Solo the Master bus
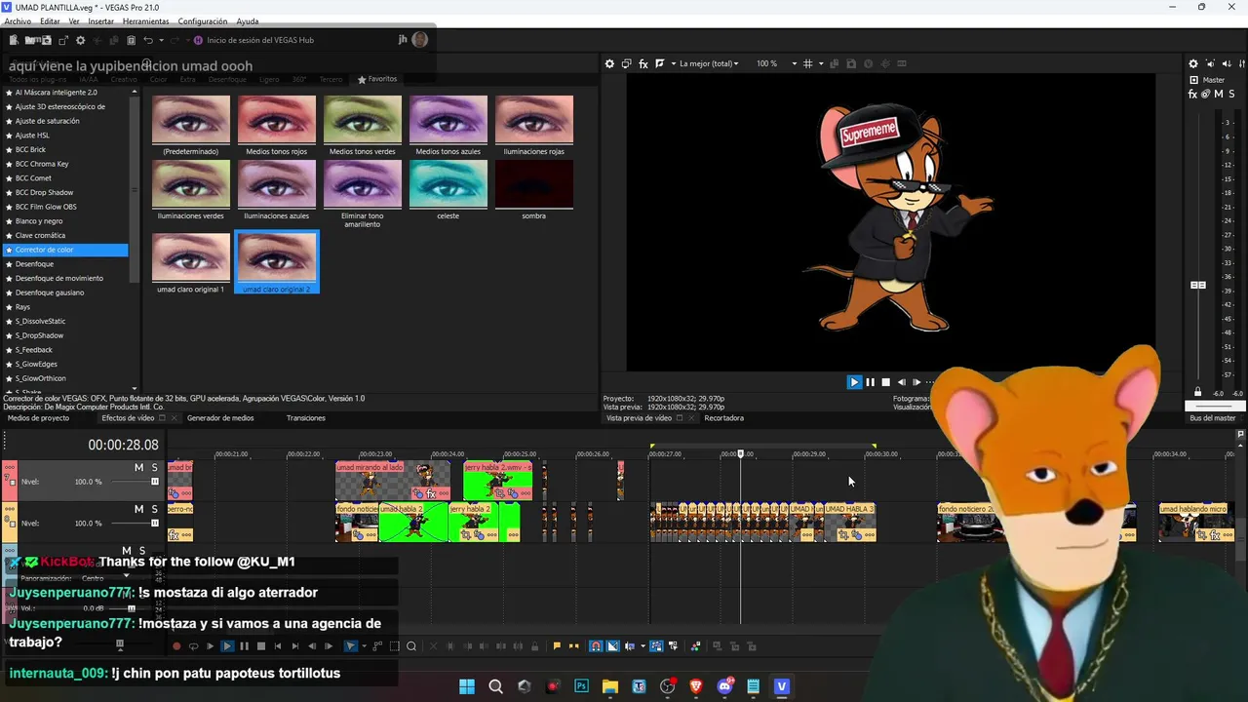Viewport: 1248px width, 702px height. click(x=1231, y=94)
